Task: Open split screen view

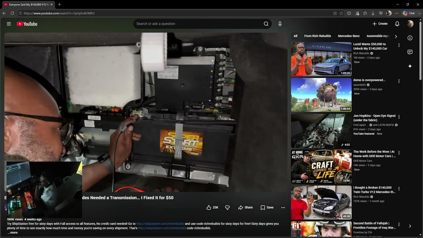Action: pos(349,13)
